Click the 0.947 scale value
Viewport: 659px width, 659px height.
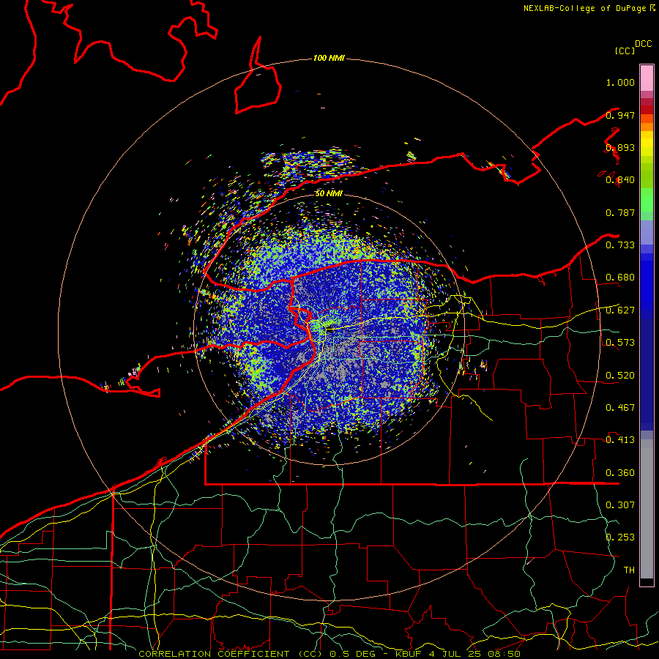coord(620,115)
